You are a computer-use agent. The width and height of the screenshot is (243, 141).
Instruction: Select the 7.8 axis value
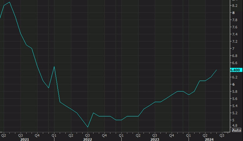coord(235,20)
